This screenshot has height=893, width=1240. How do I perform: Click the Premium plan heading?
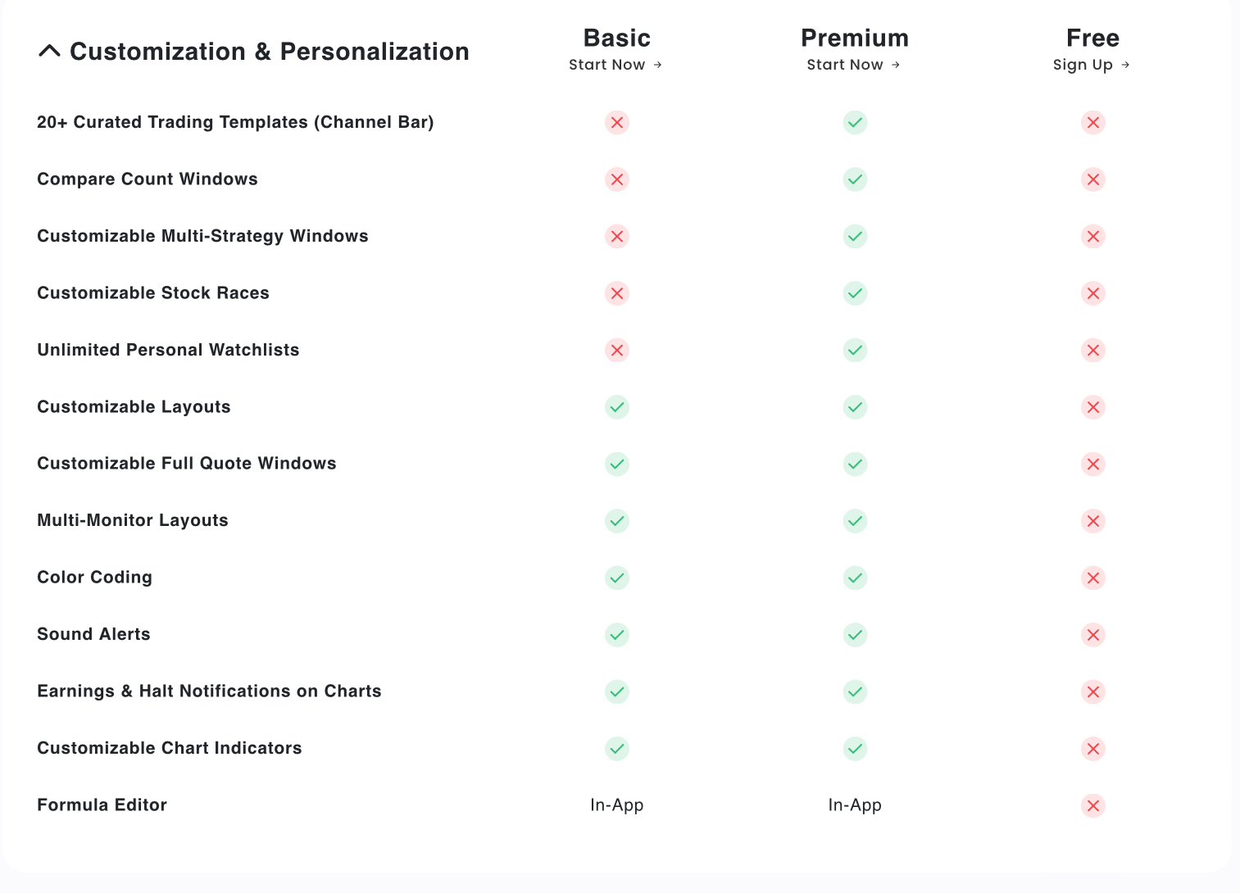855,38
